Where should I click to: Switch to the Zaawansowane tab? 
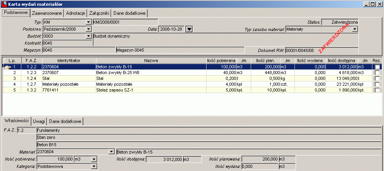47,13
